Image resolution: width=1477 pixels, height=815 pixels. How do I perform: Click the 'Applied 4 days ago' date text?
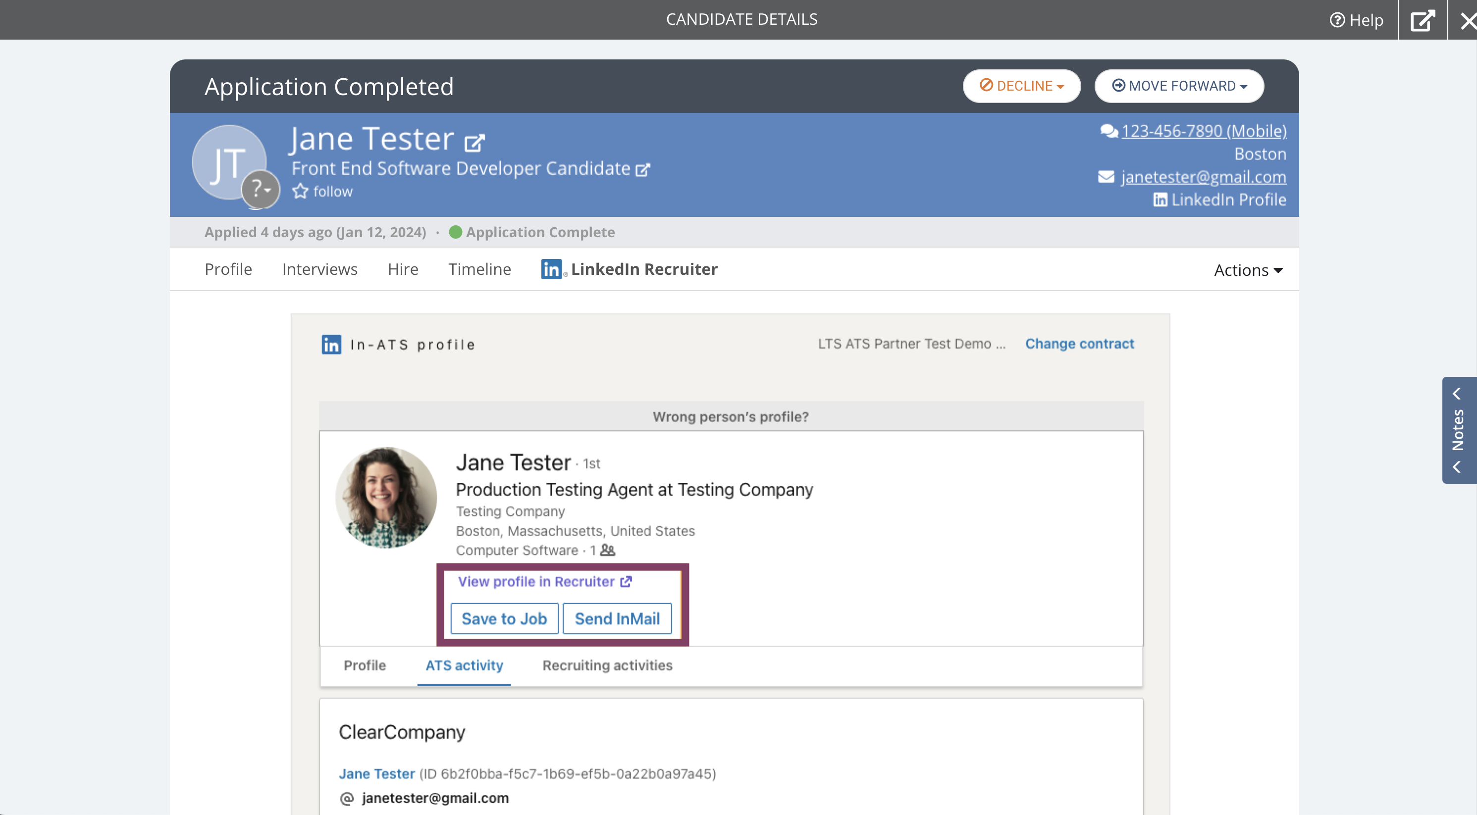tap(316, 232)
